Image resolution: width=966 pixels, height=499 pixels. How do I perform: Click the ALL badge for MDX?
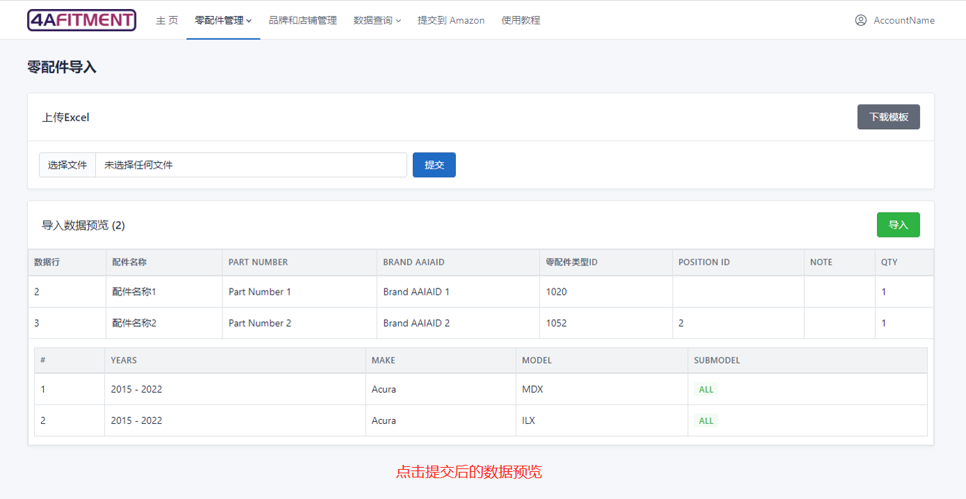[706, 389]
